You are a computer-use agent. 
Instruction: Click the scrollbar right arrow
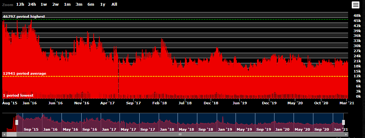346,135
